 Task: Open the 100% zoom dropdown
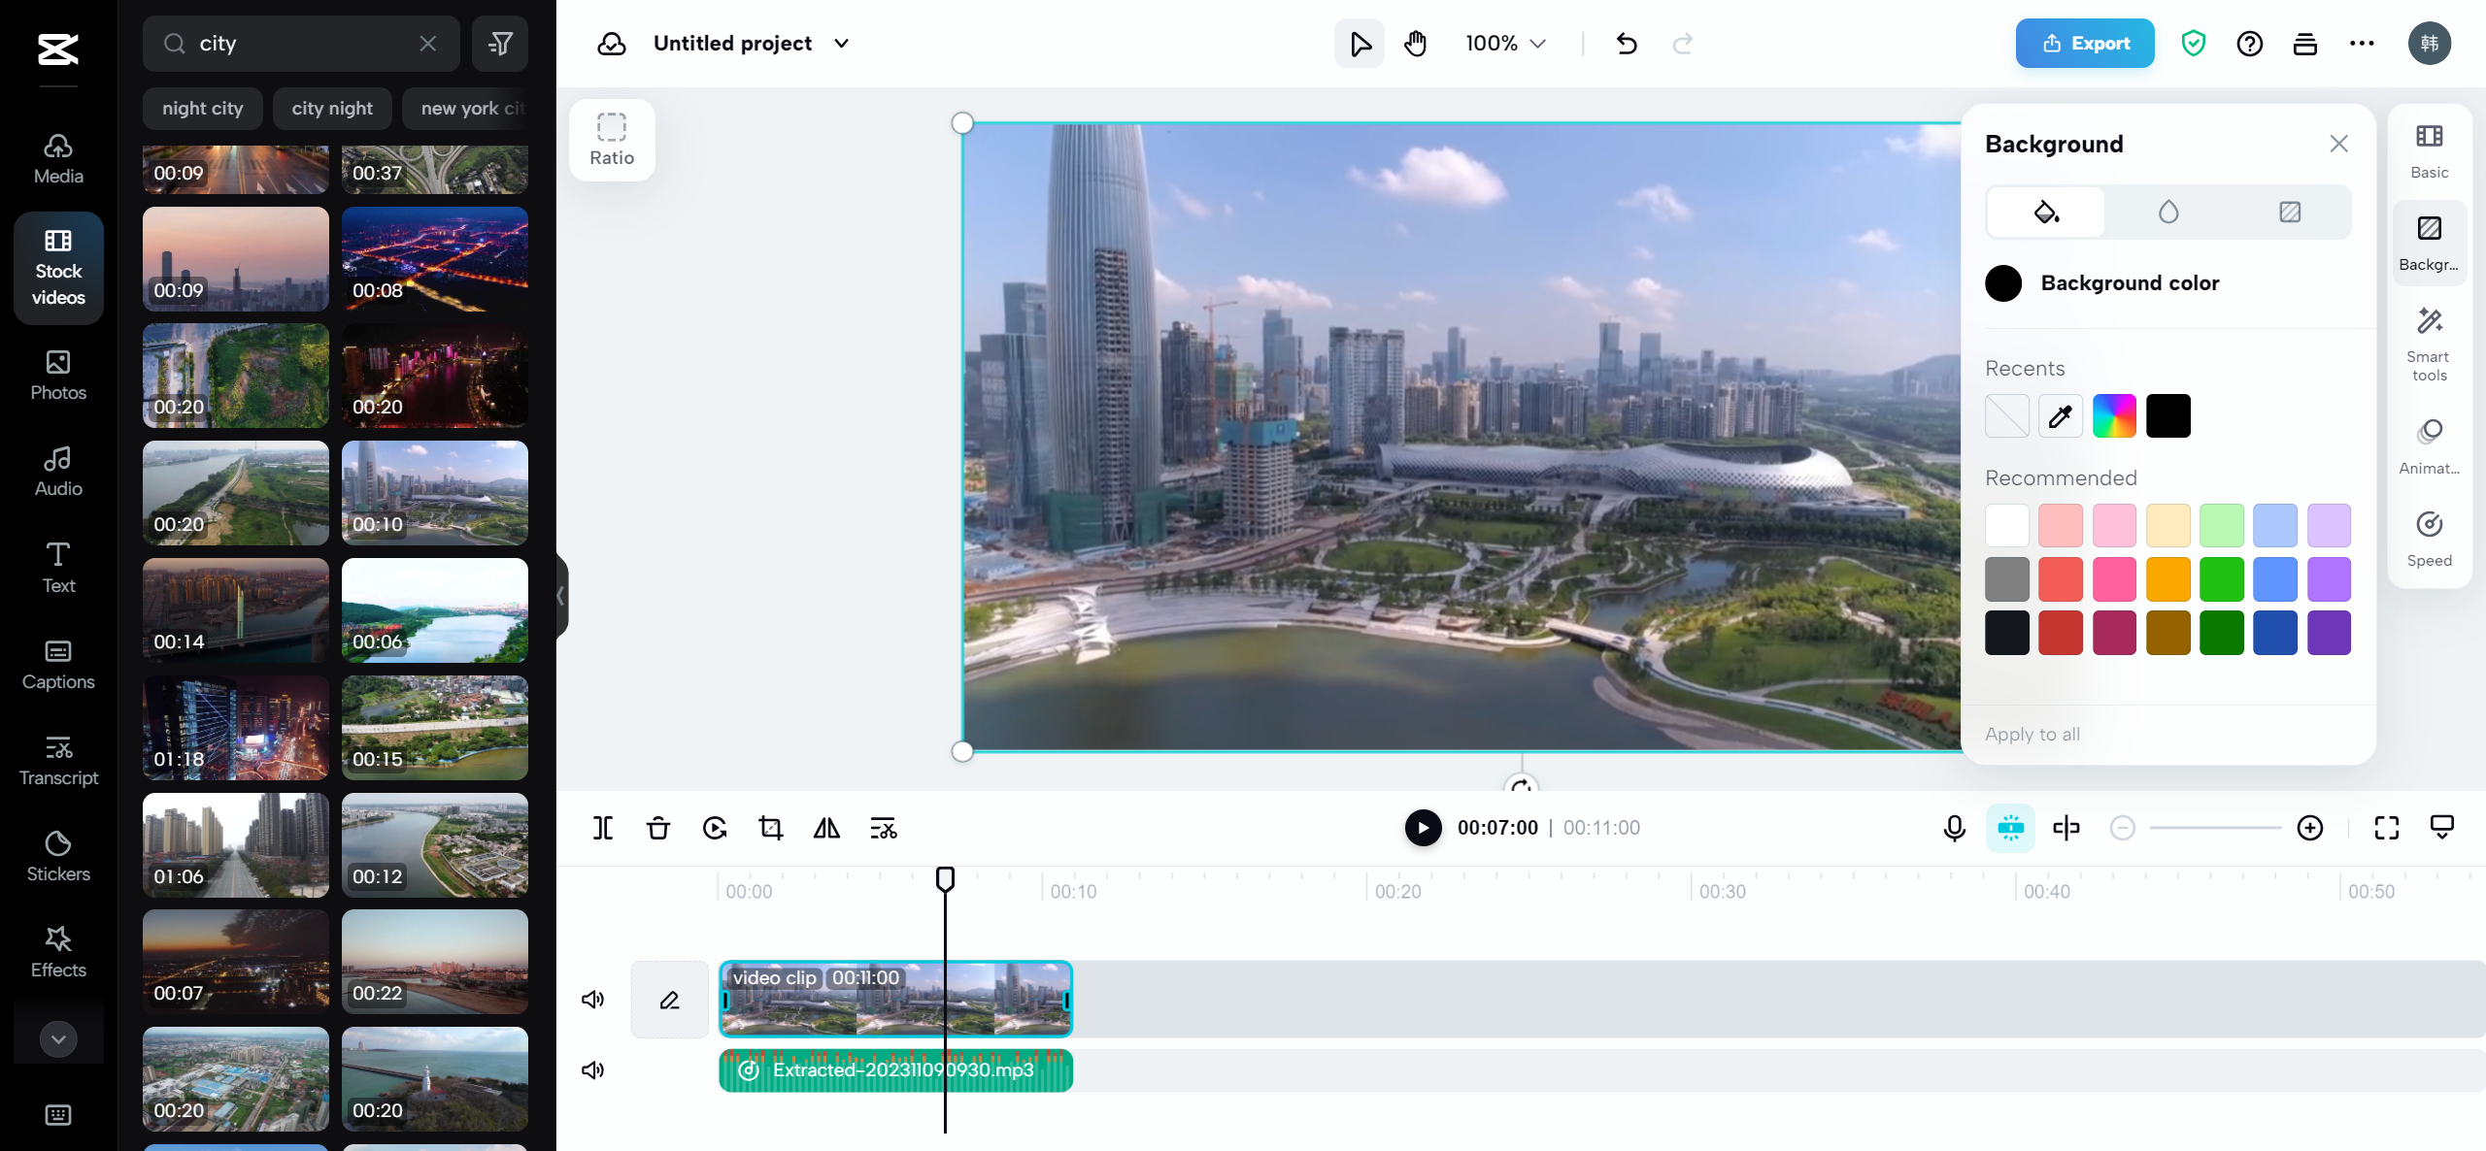pos(1506,44)
